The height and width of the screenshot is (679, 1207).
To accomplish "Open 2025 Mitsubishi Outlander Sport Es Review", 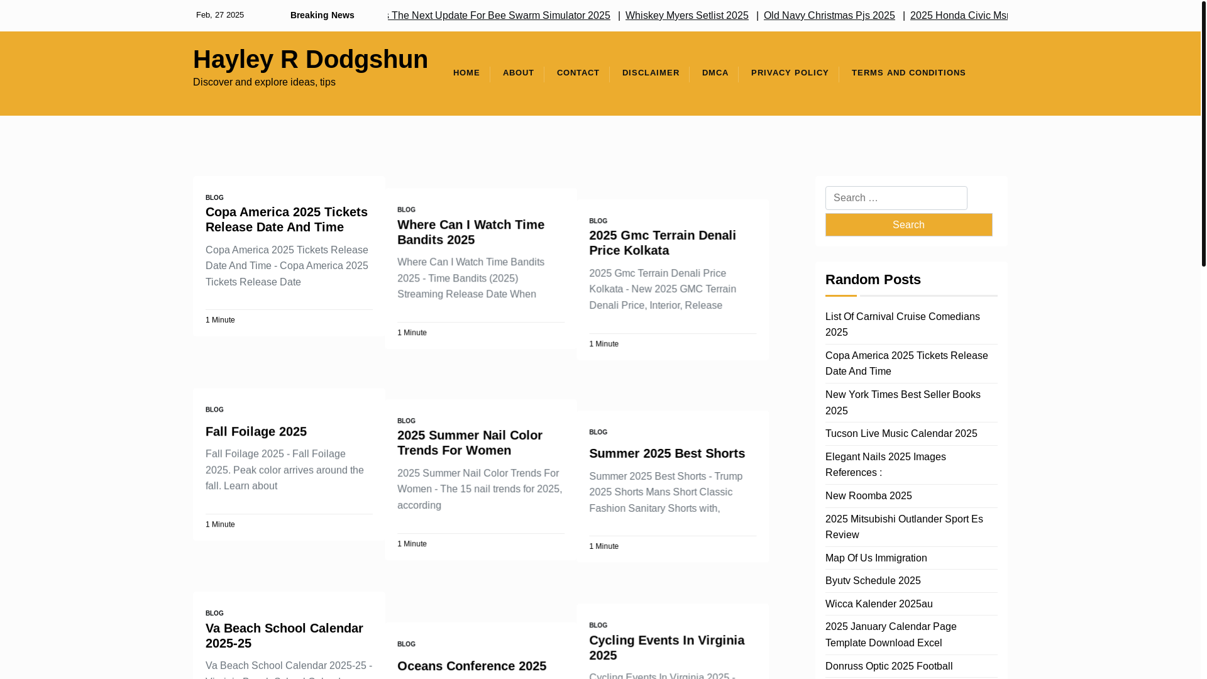I will coord(904,527).
